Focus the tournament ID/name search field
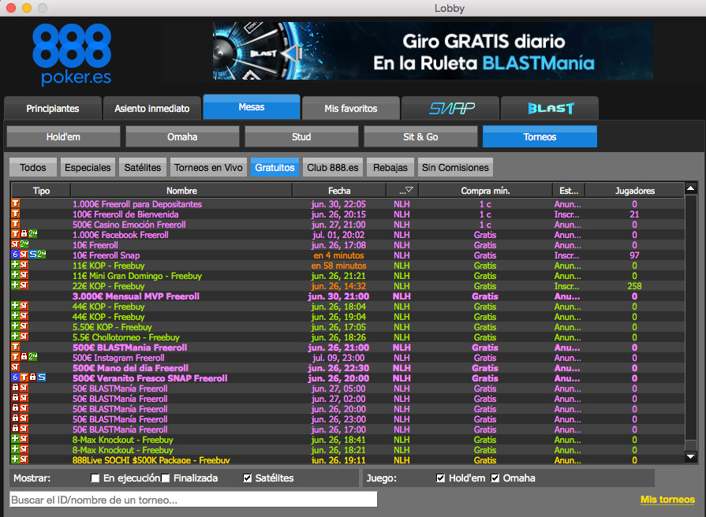This screenshot has height=517, width=706. click(x=193, y=500)
